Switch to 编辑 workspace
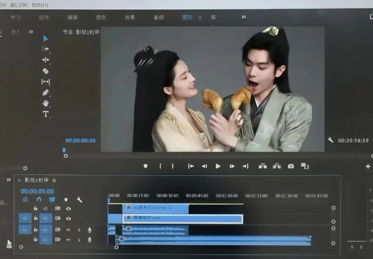The image size is (373, 259). [72, 17]
